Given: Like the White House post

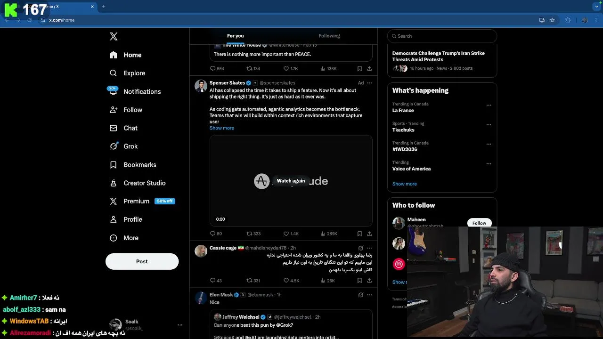Looking at the screenshot, I should [x=291, y=68].
